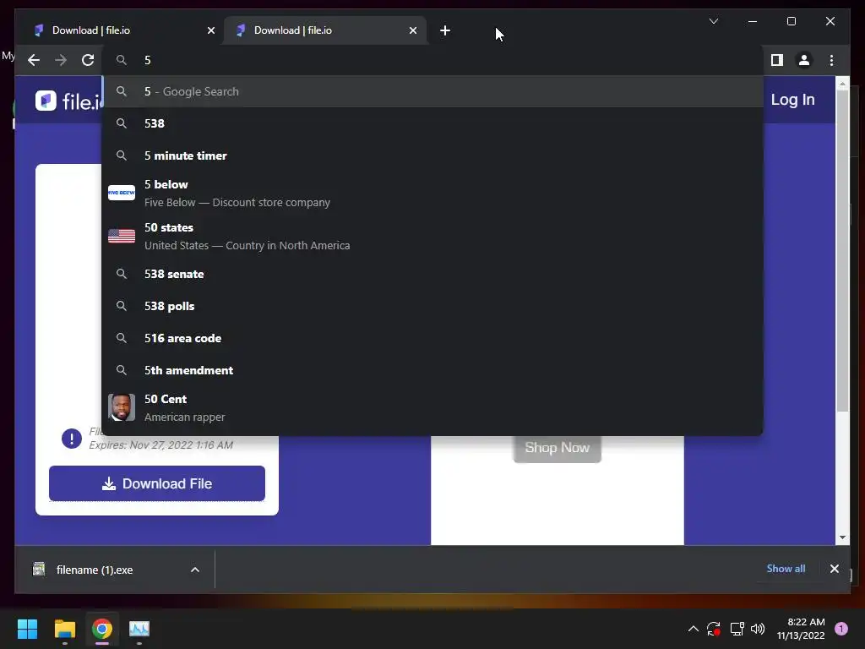Open the clock showing 8:22 AM
865x649 pixels.
801,629
